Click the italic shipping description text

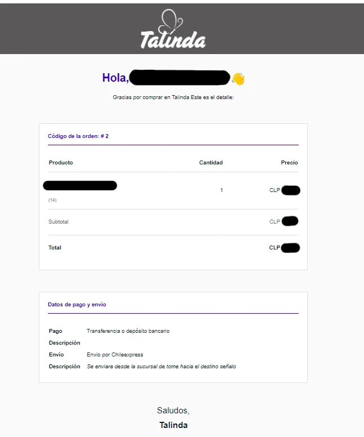coord(161,366)
